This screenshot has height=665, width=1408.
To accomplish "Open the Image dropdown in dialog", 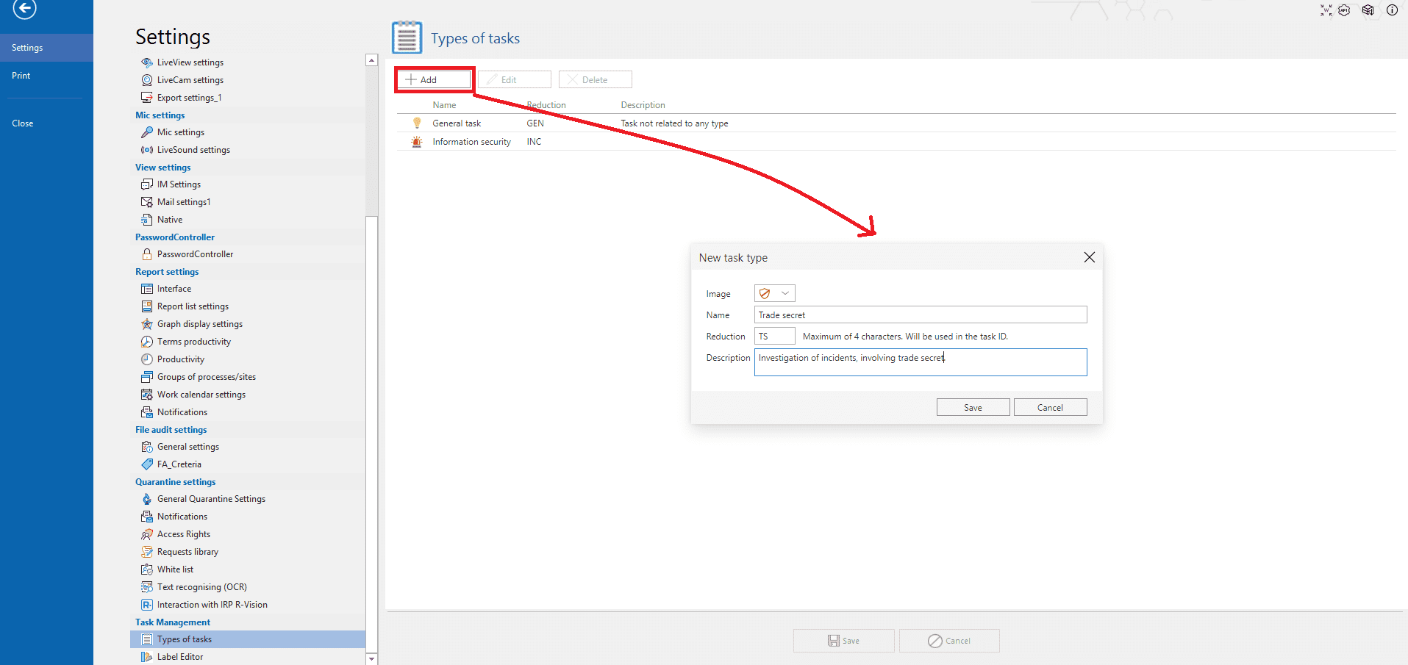I will pos(775,293).
